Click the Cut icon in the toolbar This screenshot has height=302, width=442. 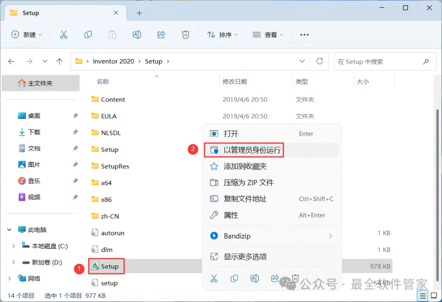(x=64, y=35)
